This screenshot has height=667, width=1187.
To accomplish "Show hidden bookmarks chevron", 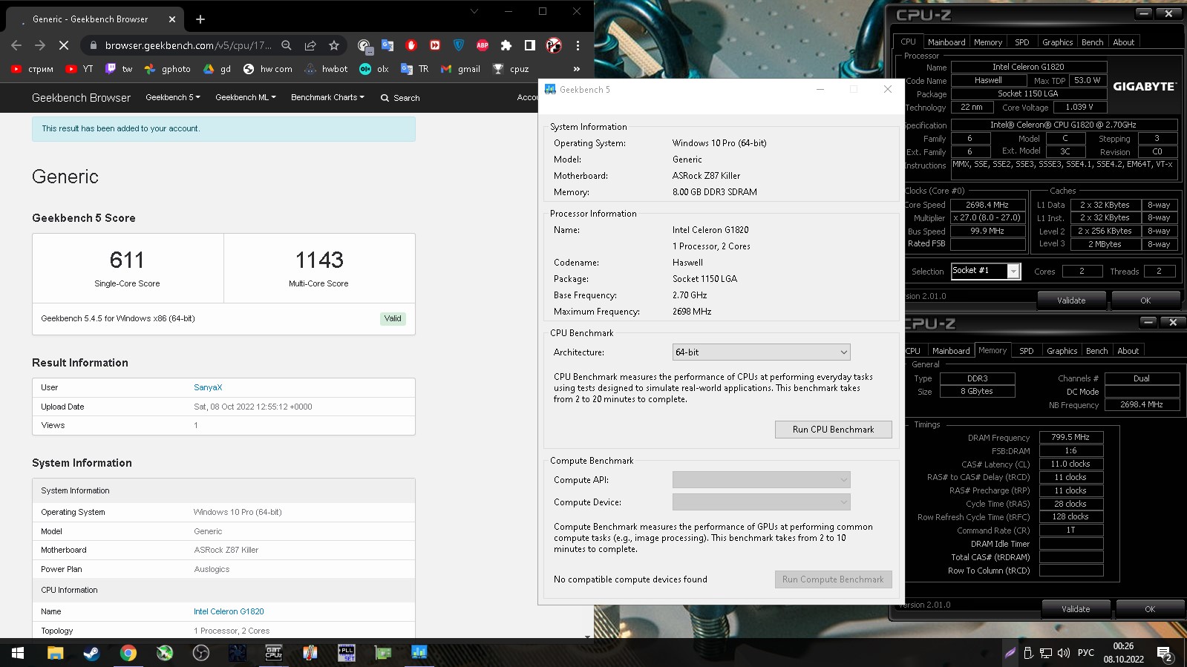I will [577, 69].
